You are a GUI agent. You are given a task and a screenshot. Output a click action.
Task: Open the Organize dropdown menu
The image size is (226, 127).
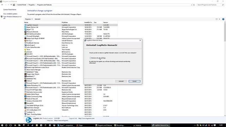[29, 19]
